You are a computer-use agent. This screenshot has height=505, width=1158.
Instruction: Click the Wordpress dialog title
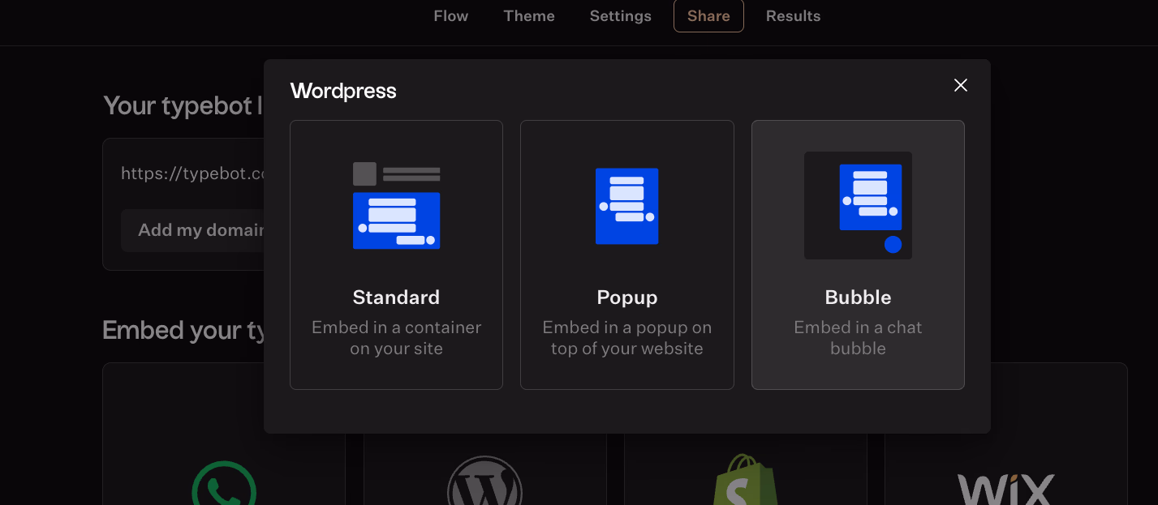[343, 91]
